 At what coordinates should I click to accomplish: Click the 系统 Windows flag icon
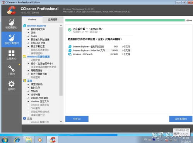(24, 81)
